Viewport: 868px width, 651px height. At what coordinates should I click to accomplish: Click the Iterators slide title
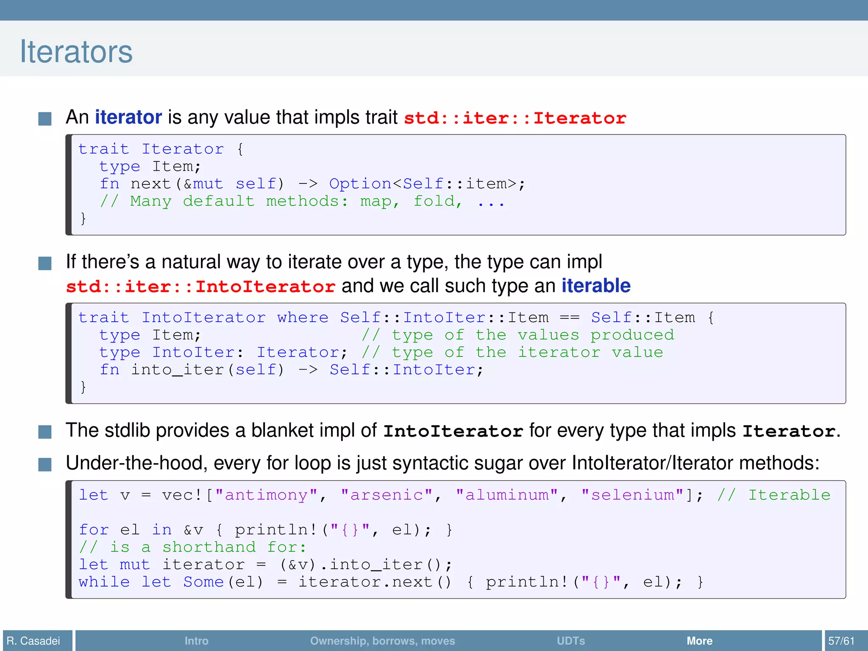(x=76, y=52)
